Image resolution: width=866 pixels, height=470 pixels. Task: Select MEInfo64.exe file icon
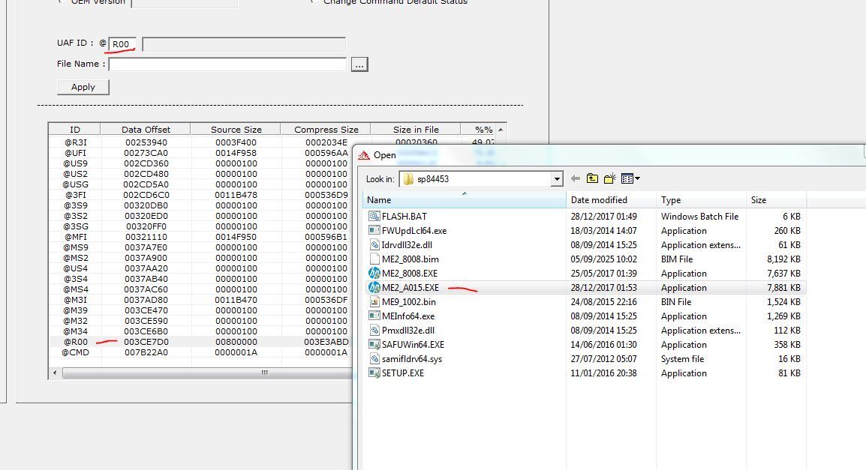374,316
